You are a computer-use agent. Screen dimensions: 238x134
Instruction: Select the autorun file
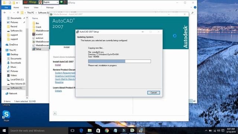point(39,38)
